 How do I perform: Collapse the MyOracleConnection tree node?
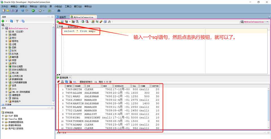pyautogui.click(x=3, y=28)
